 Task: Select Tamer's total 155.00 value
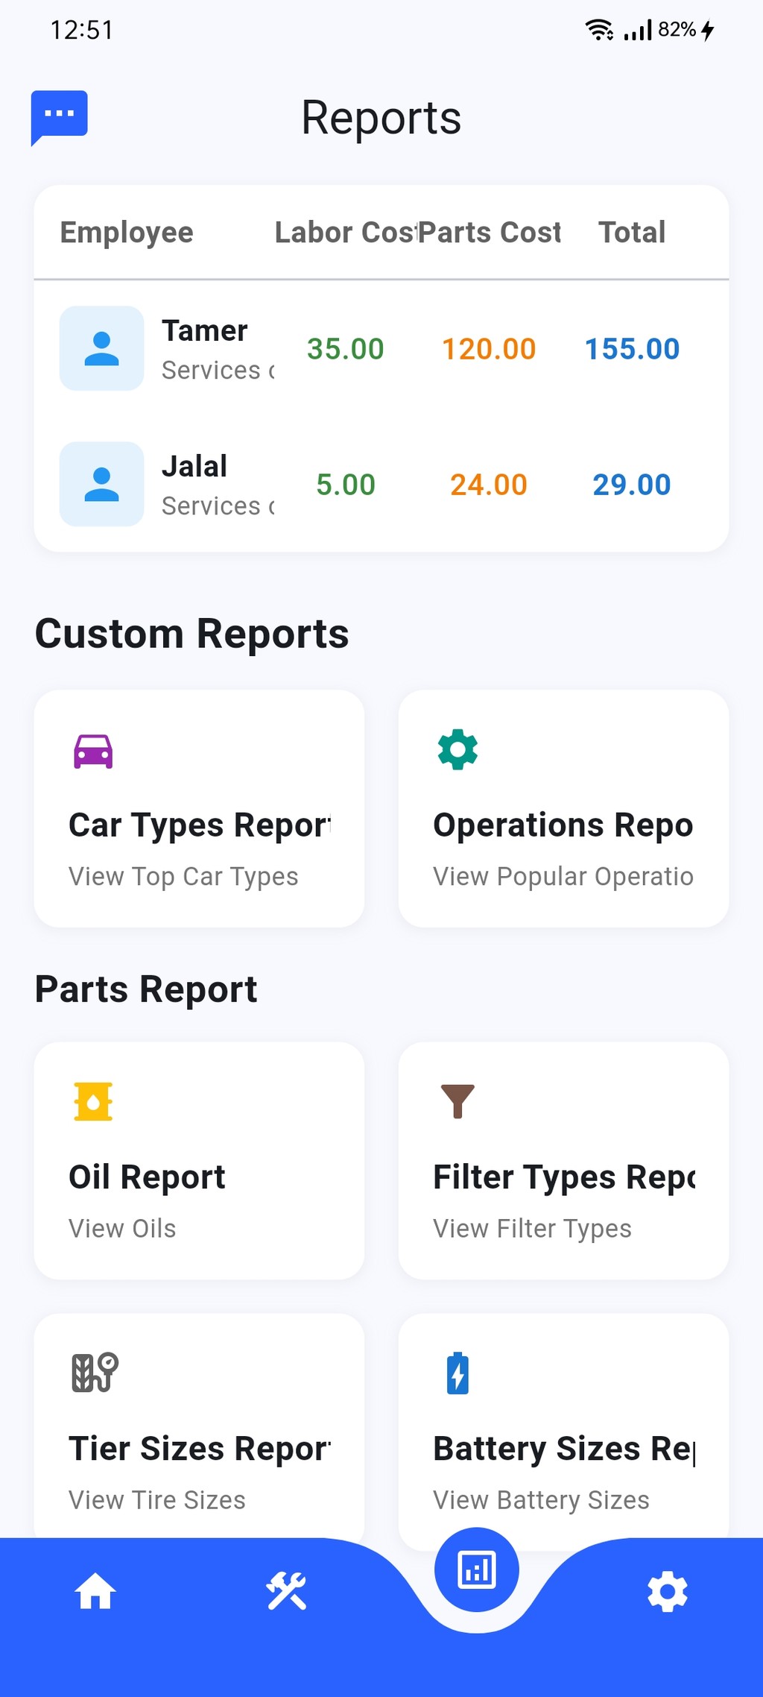tap(632, 349)
